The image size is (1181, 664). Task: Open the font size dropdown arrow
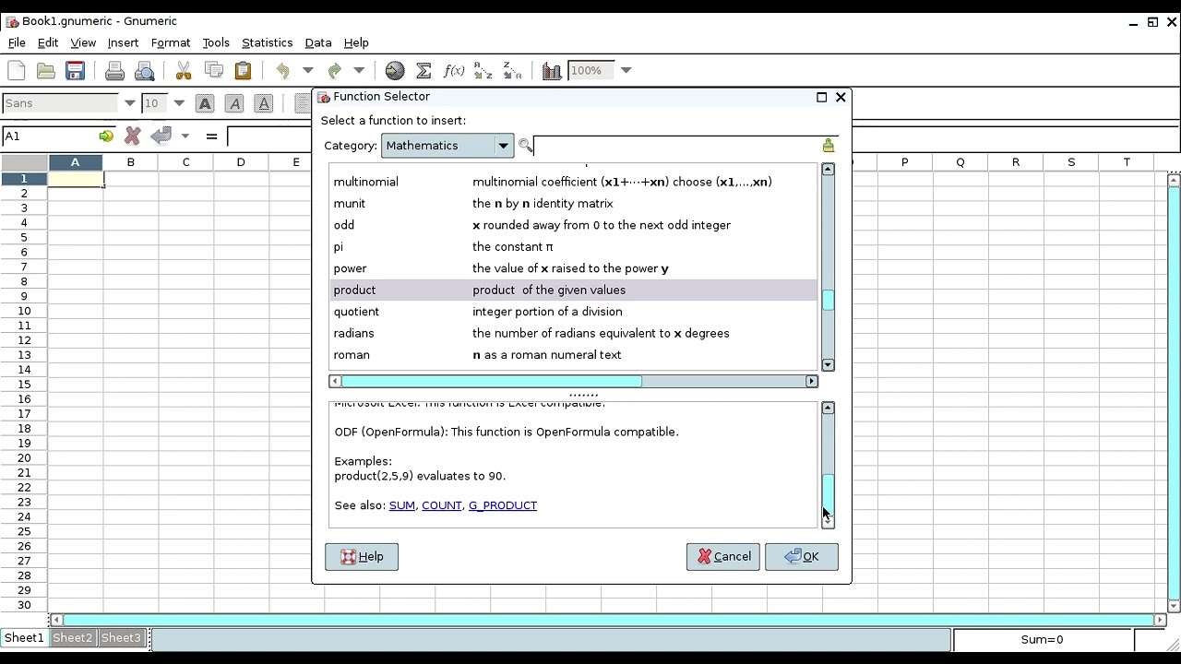coord(179,103)
